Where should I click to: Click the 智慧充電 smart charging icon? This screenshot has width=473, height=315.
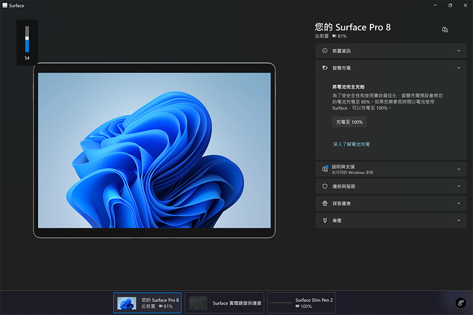click(325, 68)
